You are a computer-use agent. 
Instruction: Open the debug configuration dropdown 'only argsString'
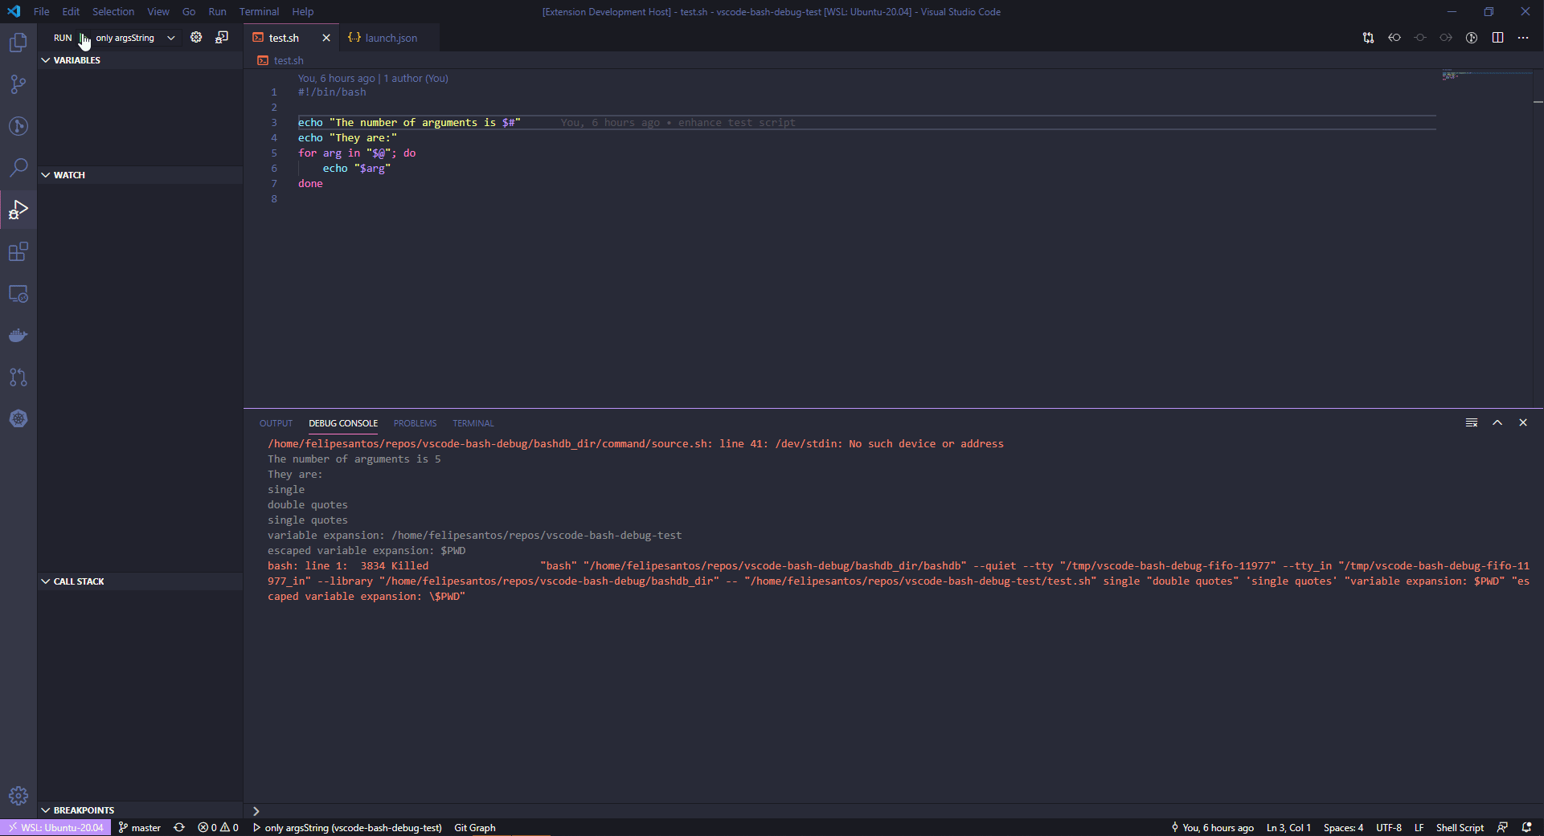click(135, 38)
